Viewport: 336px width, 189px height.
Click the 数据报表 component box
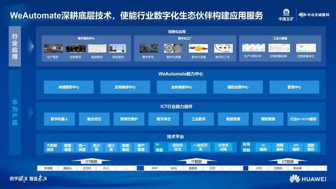233,119
